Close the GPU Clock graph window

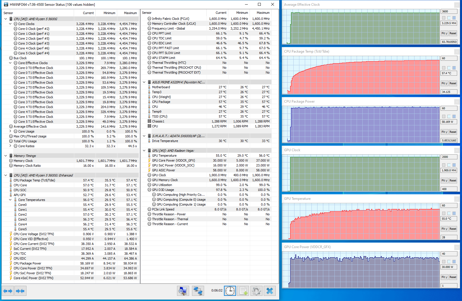[457, 150]
